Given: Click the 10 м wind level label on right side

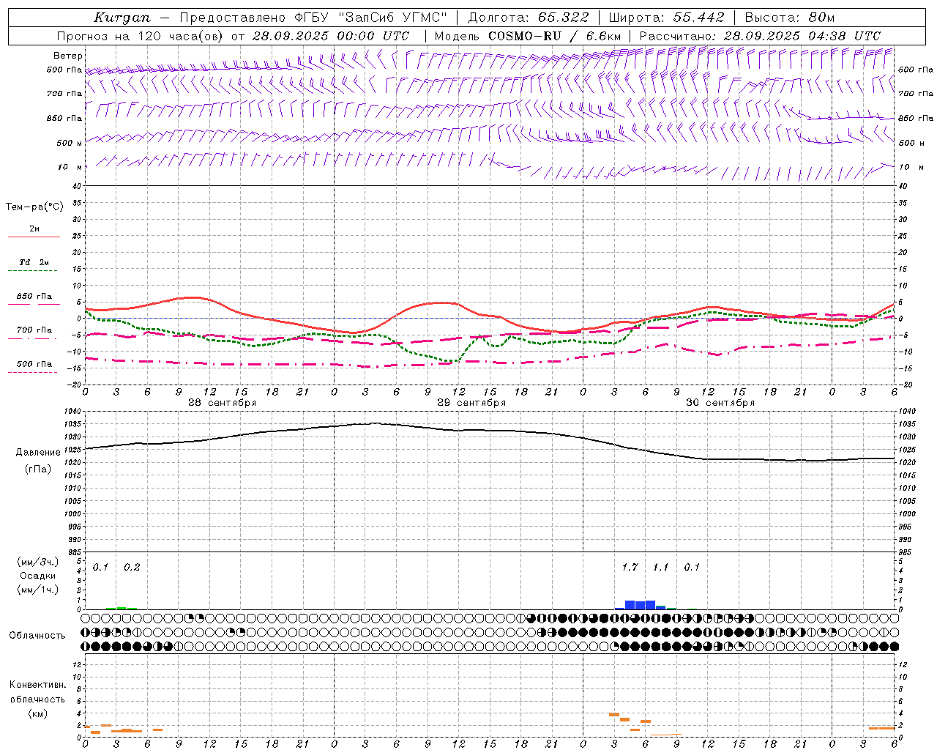Looking at the screenshot, I should [x=911, y=167].
